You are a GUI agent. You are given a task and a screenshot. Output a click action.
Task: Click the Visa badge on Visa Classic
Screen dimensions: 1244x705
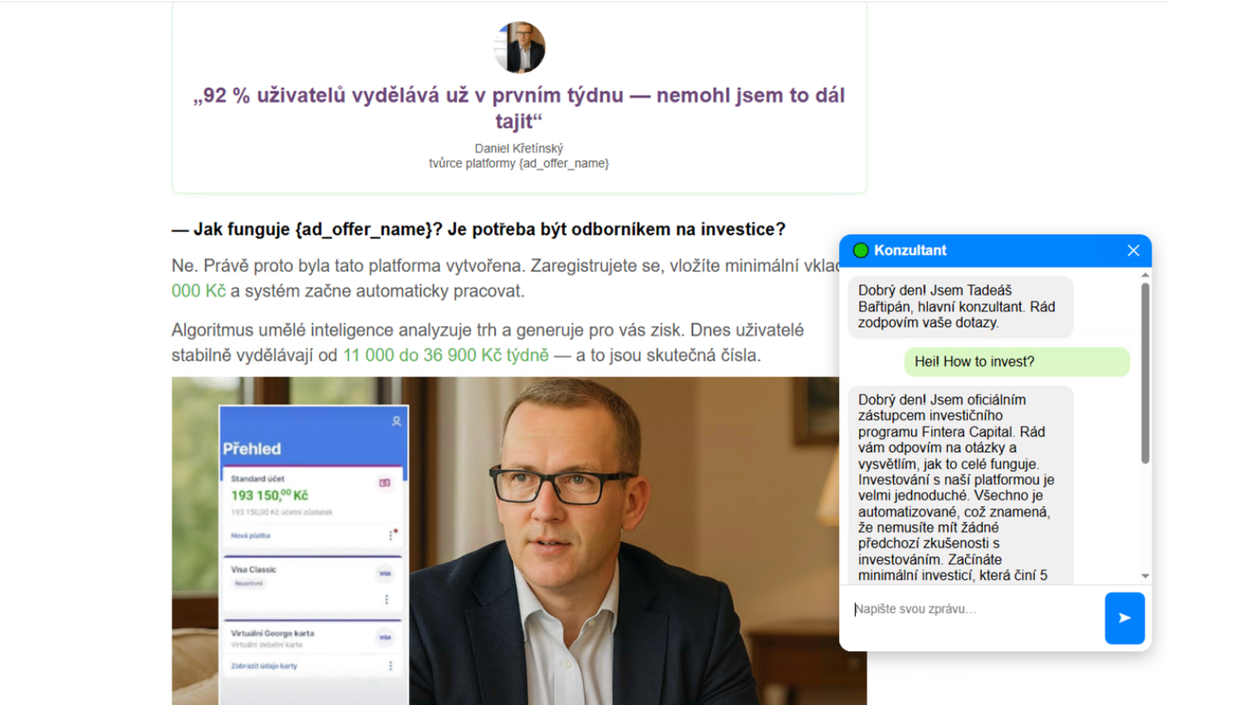(385, 573)
